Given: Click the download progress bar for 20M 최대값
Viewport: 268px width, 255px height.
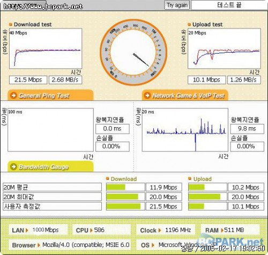Looking at the screenshot, I should 125,197.
